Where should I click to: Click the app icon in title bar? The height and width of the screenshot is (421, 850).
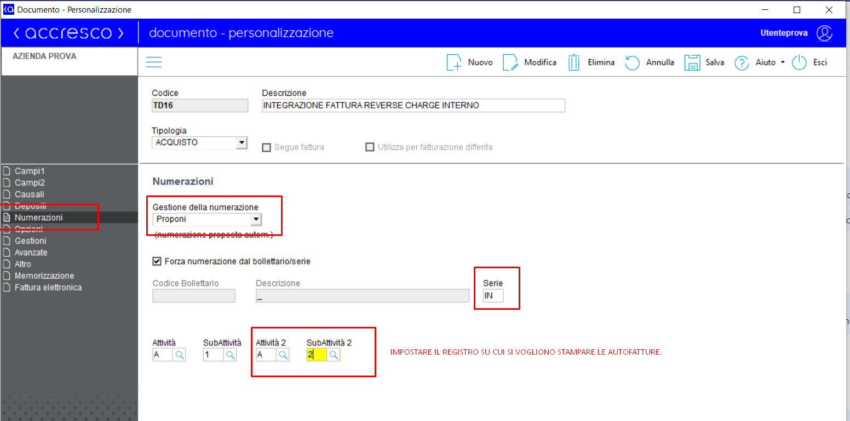pos(8,9)
